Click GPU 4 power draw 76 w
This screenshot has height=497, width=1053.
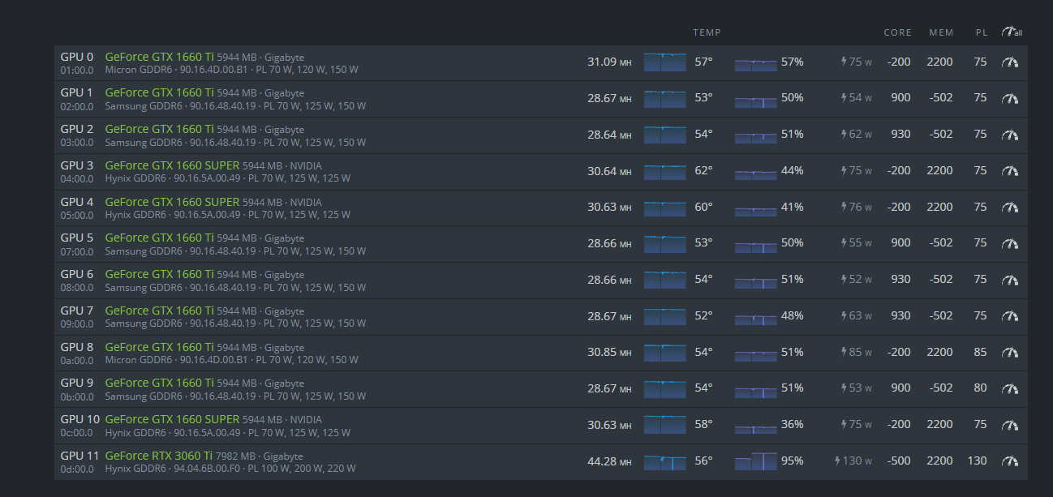pyautogui.click(x=857, y=208)
